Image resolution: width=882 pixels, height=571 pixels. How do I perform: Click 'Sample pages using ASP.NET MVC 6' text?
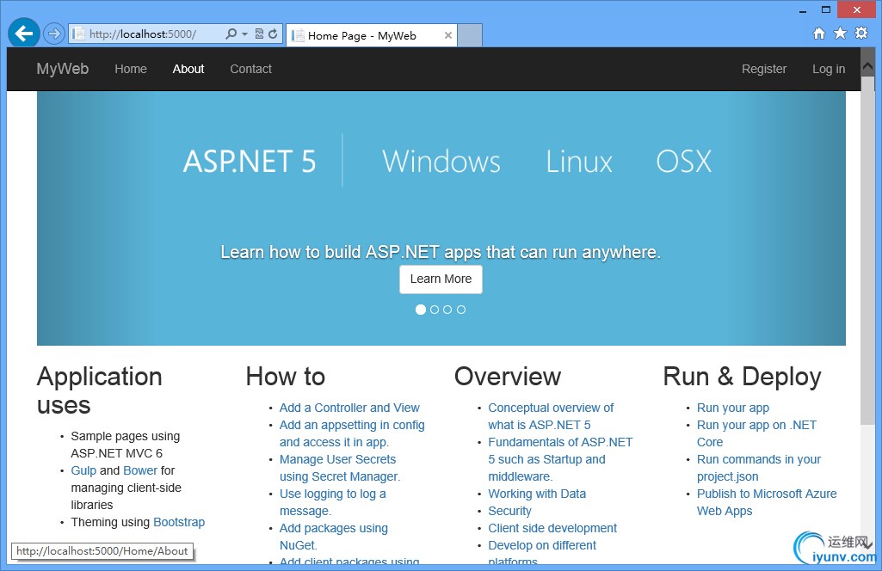(126, 445)
